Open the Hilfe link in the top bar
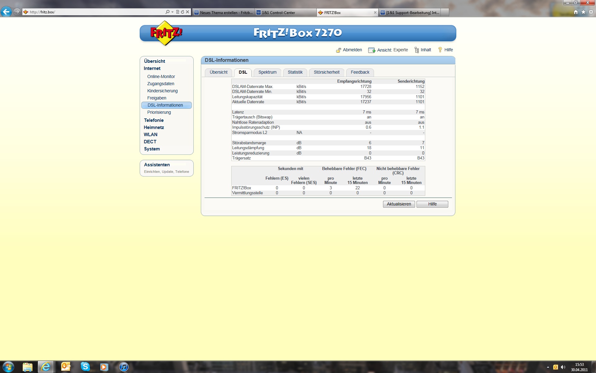 449,50
